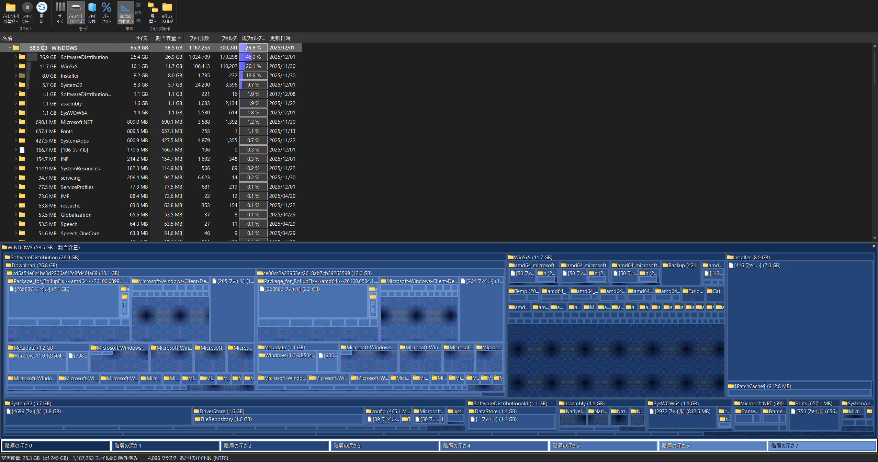Click the 階層の深さ 2 legend swatch
This screenshot has width=878, height=462.
(275, 446)
